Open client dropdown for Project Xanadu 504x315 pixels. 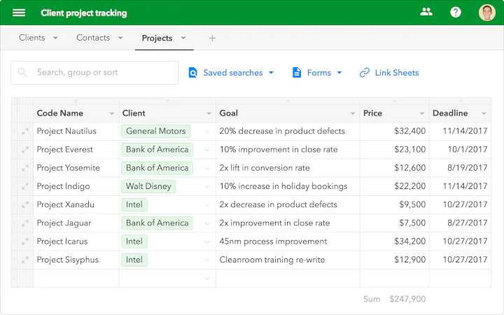coord(207,205)
